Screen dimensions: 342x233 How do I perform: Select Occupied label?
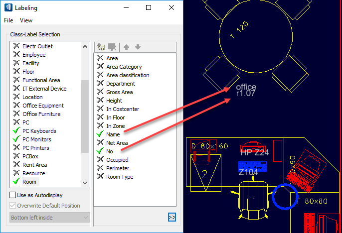point(117,160)
